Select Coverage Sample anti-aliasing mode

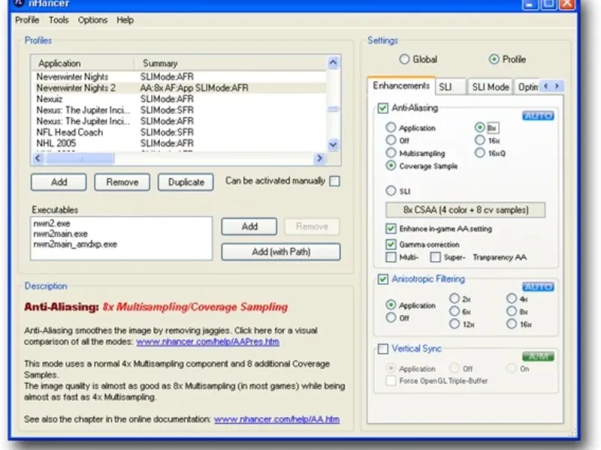coord(391,165)
